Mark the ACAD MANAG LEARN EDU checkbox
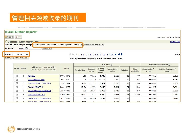Image resolution: width=182 pixels, height=136 pixels. [x=17, y=83]
